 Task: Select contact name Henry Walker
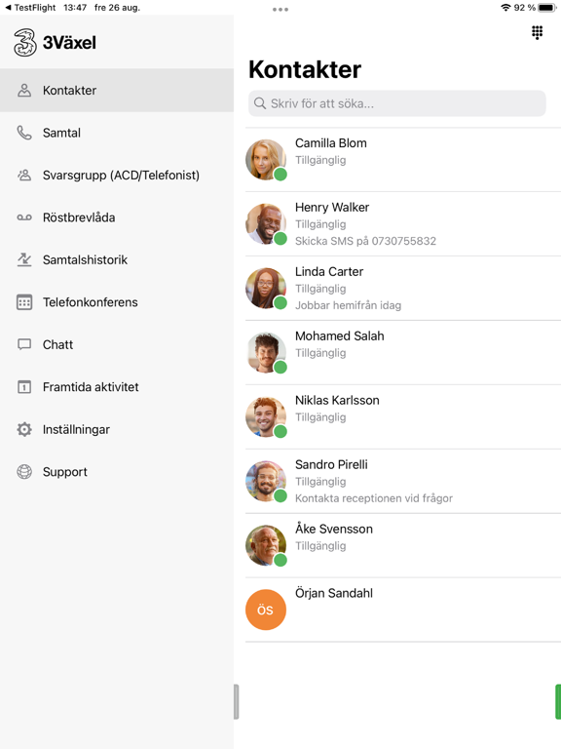[332, 208]
